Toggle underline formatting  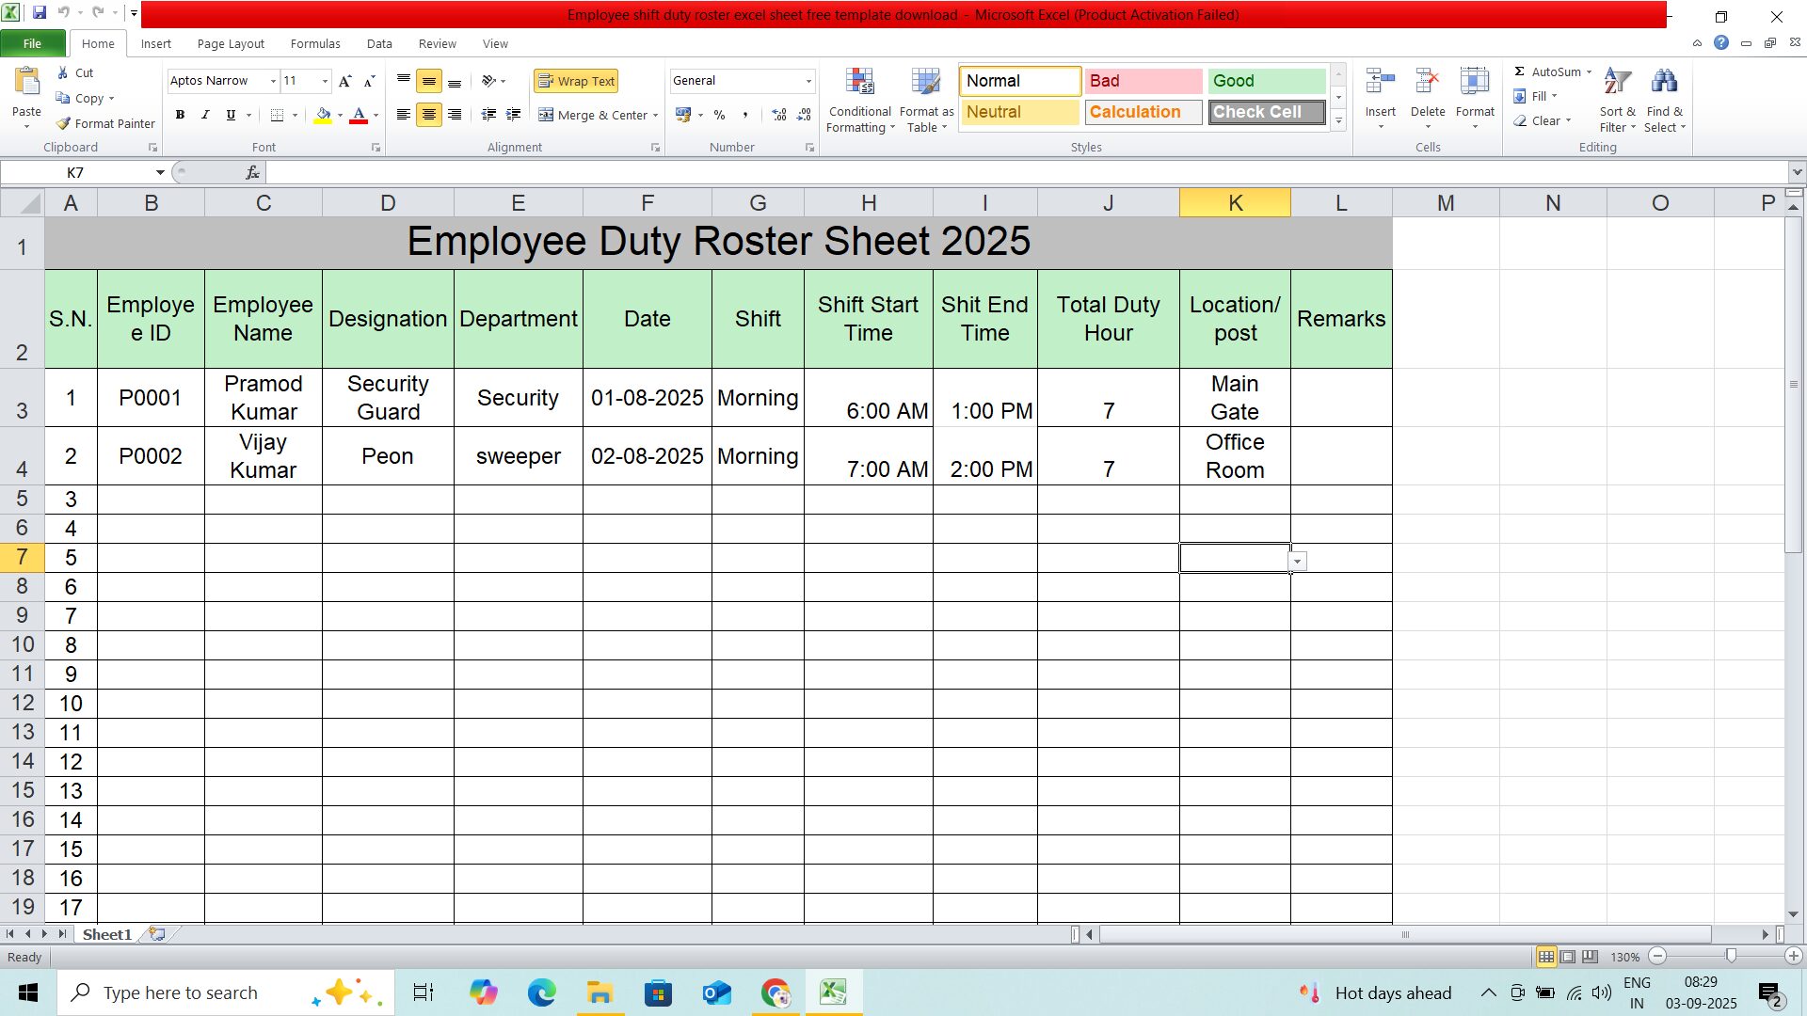pyautogui.click(x=229, y=115)
